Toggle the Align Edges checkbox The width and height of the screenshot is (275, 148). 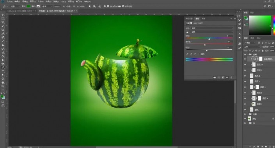coord(123,6)
